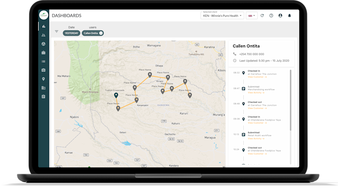
Task: Click 'at Chandarana Foodplus Yaya' under 09:36
Action: [x=264, y=120]
